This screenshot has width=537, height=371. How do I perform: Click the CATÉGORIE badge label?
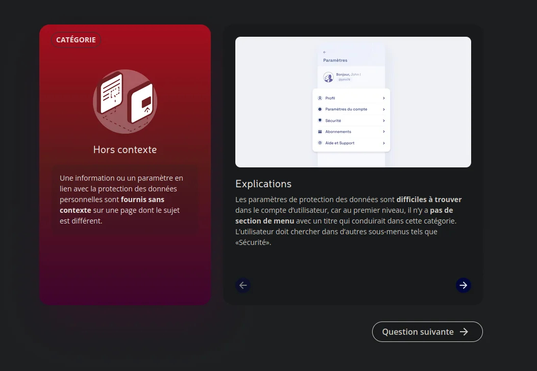(x=76, y=40)
